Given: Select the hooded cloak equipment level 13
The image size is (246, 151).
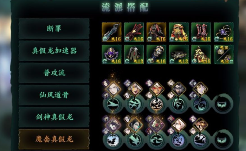Looking at the screenshot, I should [134, 55].
